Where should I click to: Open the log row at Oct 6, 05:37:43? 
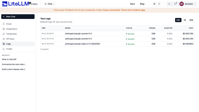(x=118, y=44)
